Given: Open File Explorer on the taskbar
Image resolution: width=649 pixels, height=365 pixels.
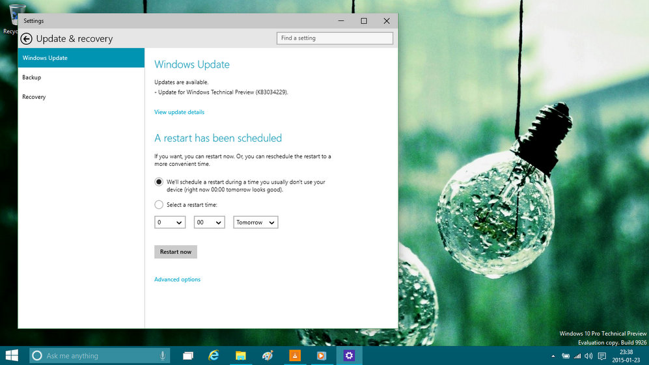Looking at the screenshot, I should click(x=240, y=356).
